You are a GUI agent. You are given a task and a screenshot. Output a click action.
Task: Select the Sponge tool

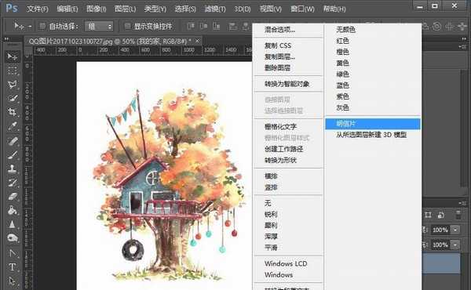click(x=12, y=238)
